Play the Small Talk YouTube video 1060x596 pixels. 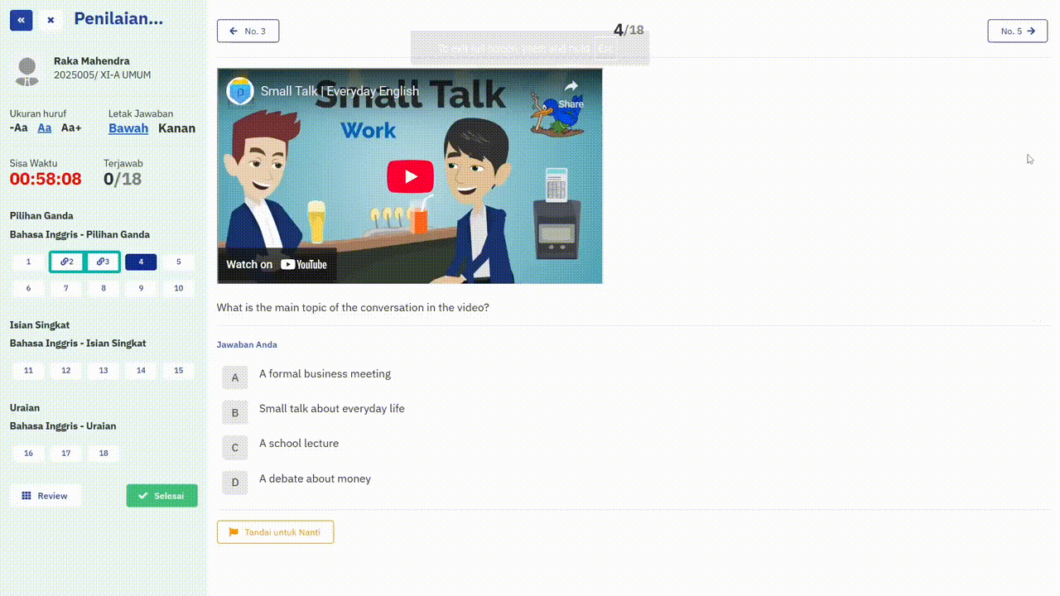[x=410, y=176]
